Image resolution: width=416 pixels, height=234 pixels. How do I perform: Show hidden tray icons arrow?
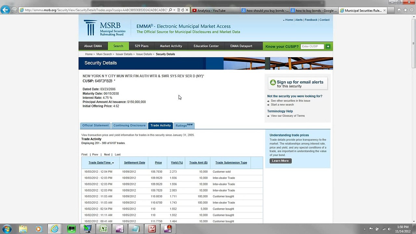point(364,229)
